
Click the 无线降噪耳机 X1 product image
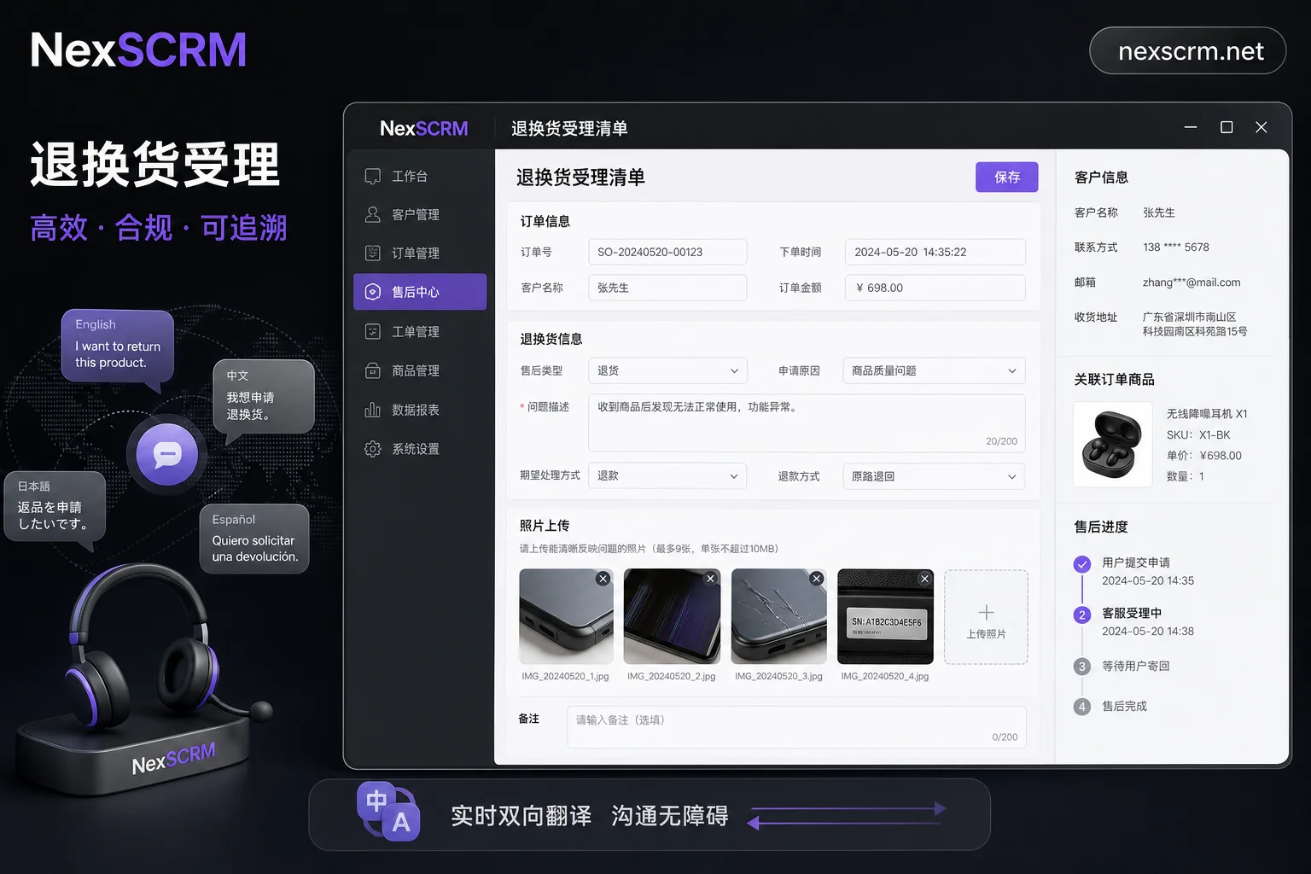[1113, 445]
